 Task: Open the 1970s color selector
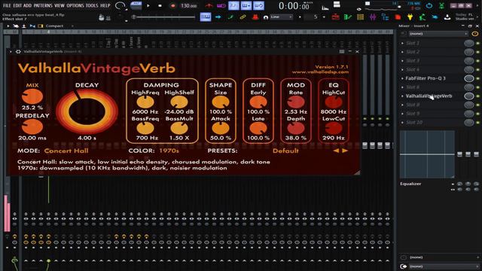(169, 151)
